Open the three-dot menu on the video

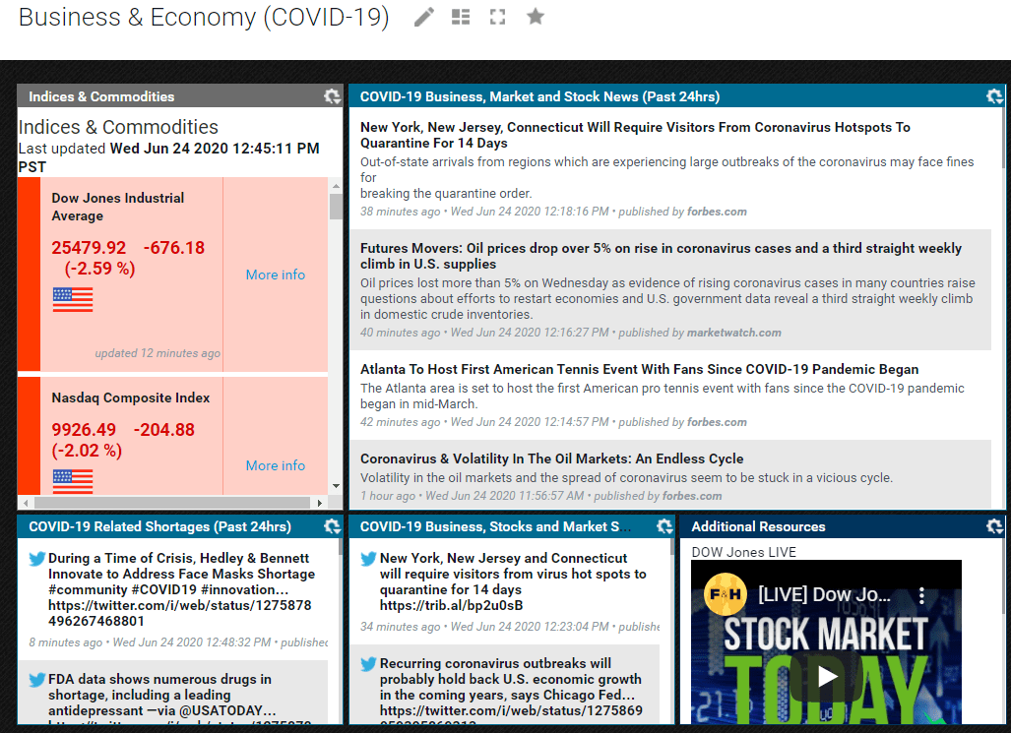921,595
